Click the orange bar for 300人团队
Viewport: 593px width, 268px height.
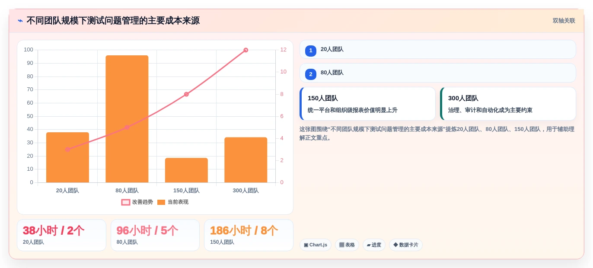click(246, 160)
